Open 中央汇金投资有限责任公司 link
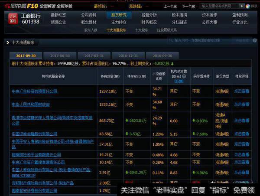 [x=35, y=91]
